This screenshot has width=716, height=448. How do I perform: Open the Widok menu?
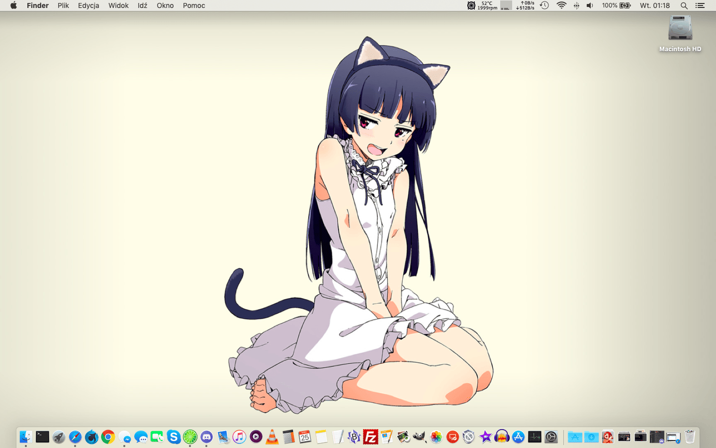click(x=118, y=5)
